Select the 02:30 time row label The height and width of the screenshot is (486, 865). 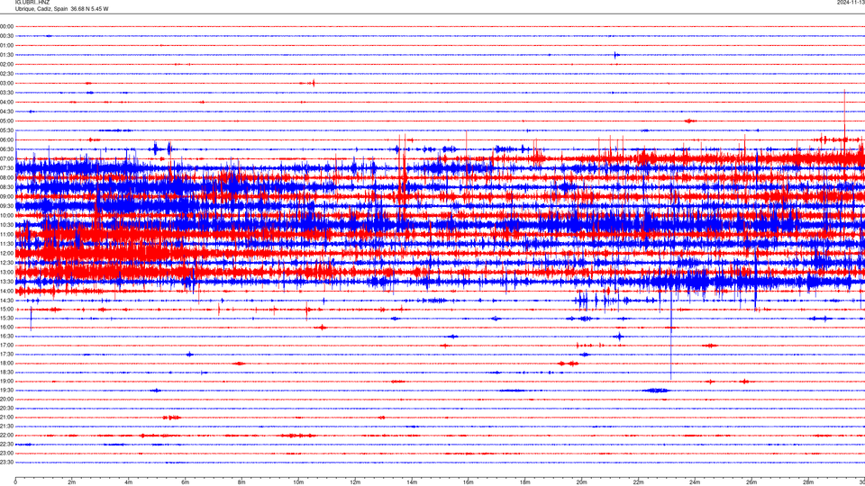click(6, 73)
